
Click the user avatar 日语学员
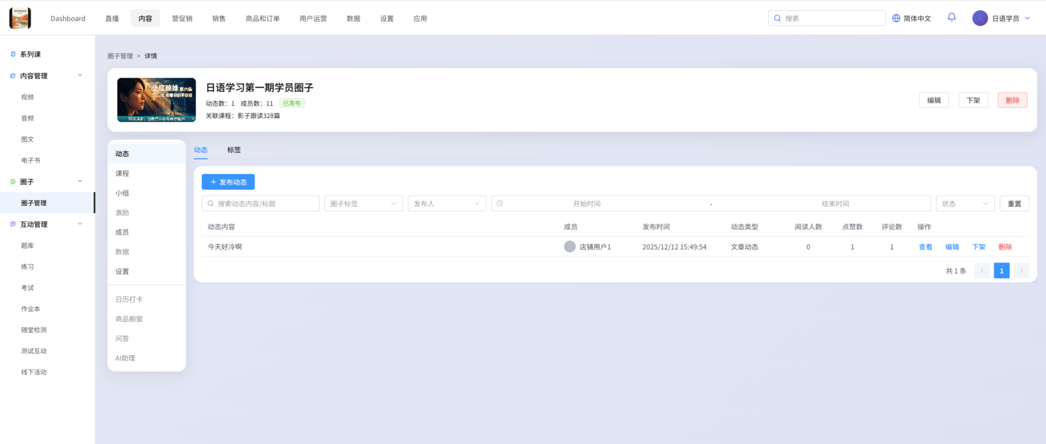click(x=980, y=18)
